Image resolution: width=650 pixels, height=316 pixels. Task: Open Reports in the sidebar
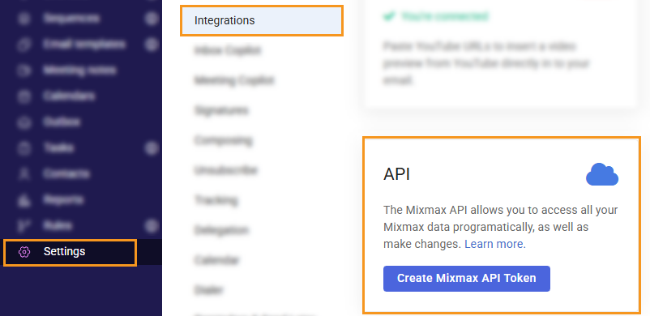[x=63, y=199]
